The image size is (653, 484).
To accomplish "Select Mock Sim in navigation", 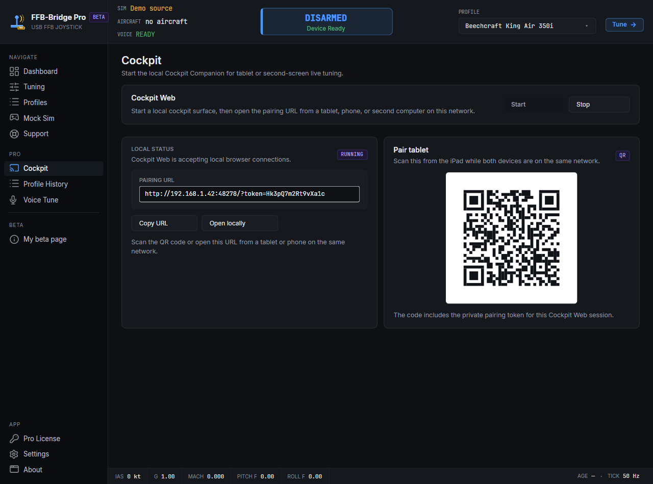I will coord(54,118).
